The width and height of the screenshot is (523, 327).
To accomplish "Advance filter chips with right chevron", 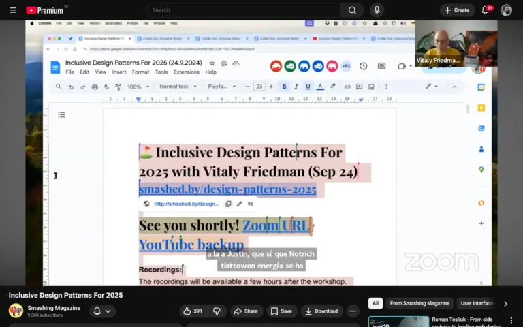I will click(x=506, y=304).
